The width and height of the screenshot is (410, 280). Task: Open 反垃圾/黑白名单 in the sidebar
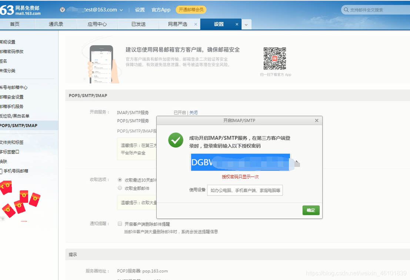tap(15, 116)
